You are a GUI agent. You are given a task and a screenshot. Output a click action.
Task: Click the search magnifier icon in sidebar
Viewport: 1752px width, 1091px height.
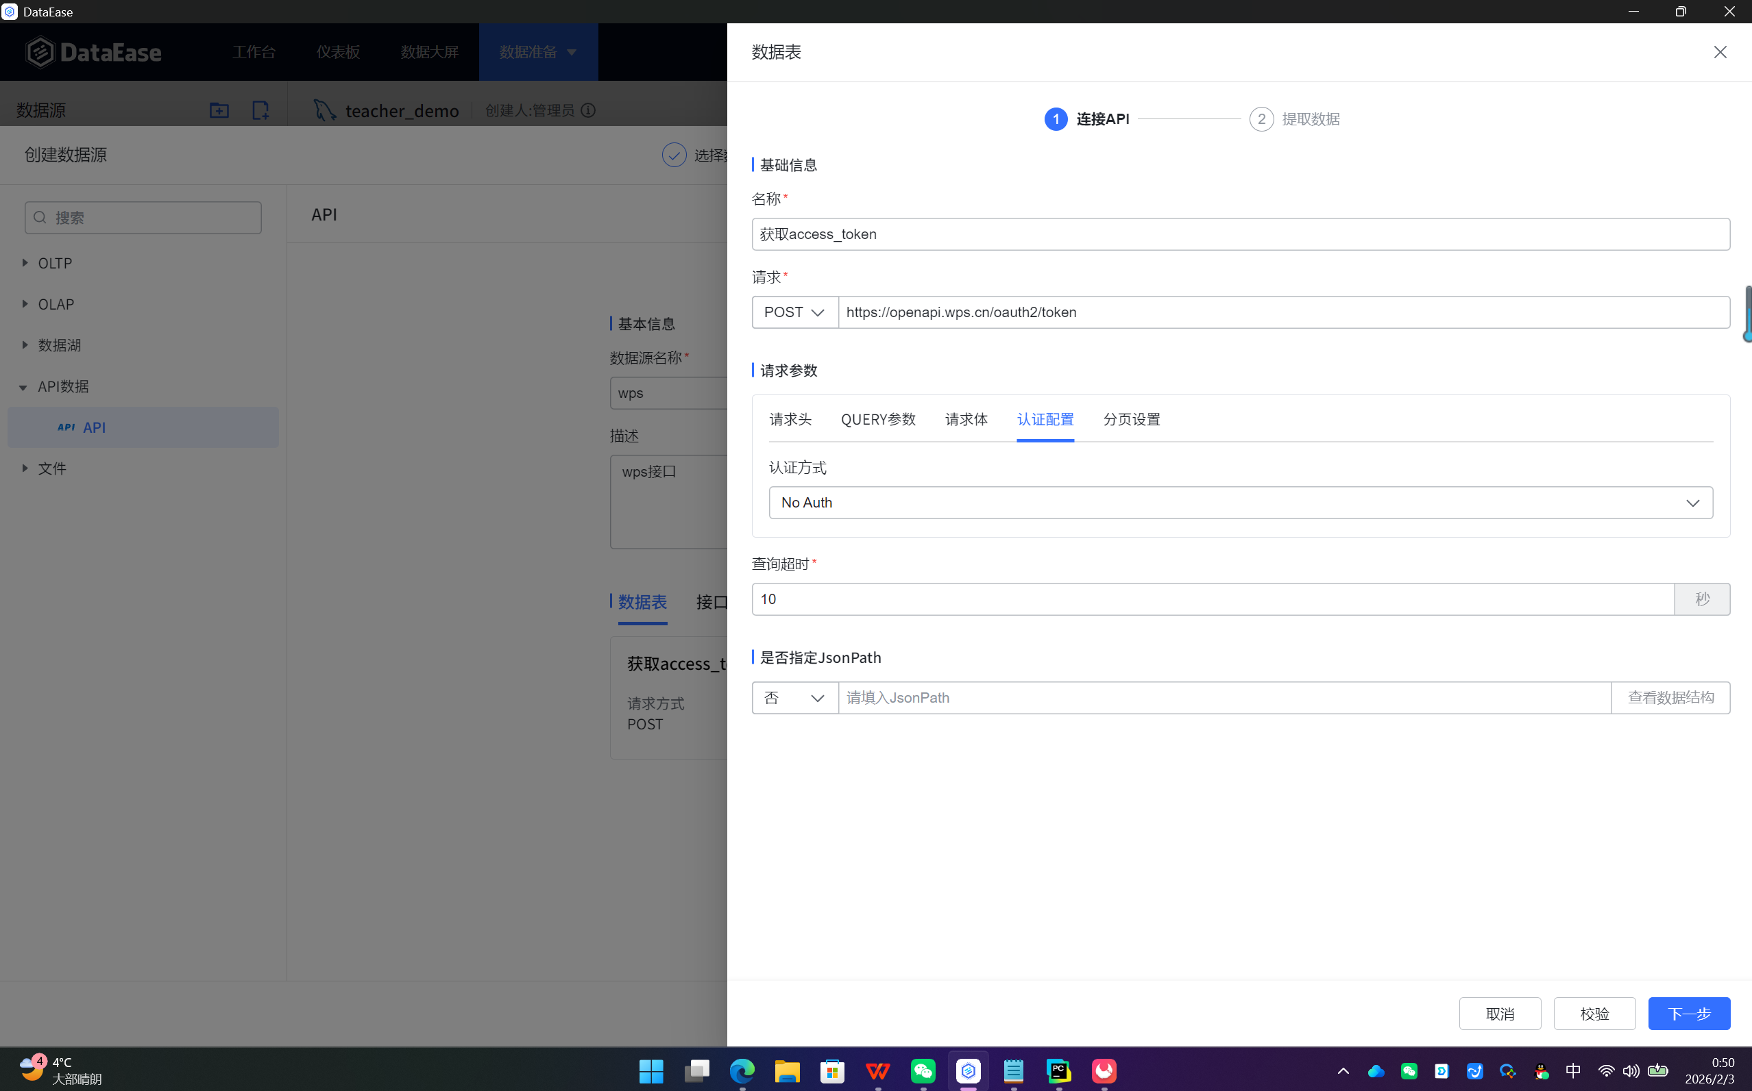[40, 217]
